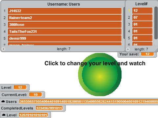This screenshot has height=118, width=158.
Task: Click the Level# list length: 7 label
Action: tap(141, 49)
